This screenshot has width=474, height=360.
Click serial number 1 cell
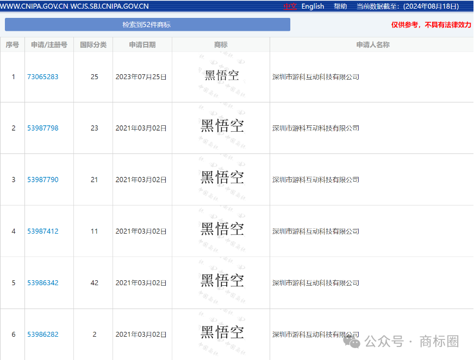(x=13, y=77)
